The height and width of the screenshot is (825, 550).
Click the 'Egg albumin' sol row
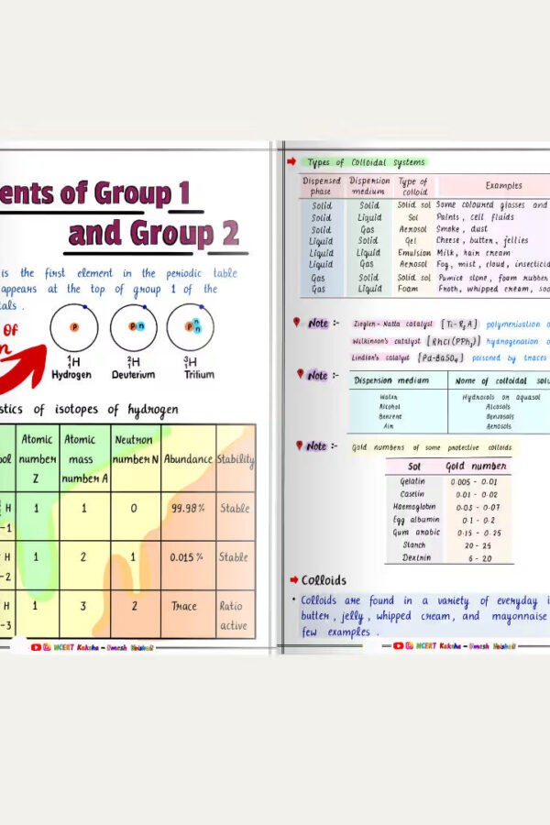pos(415,520)
